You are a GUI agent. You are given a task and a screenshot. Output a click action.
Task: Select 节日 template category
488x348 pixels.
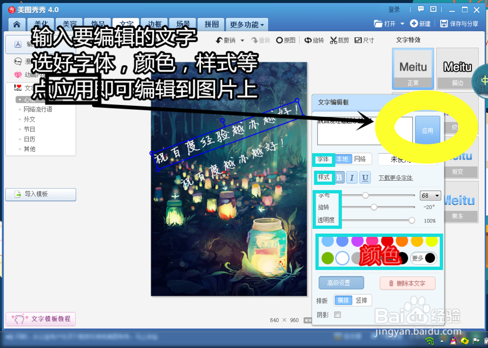[x=30, y=129]
